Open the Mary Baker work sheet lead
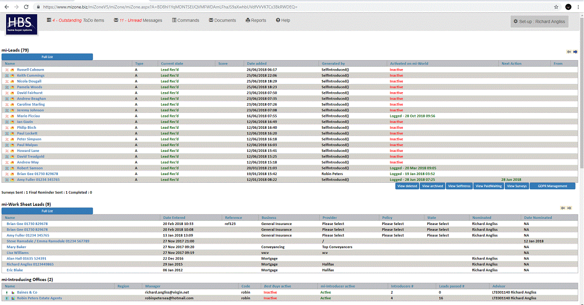 click(x=16, y=247)
